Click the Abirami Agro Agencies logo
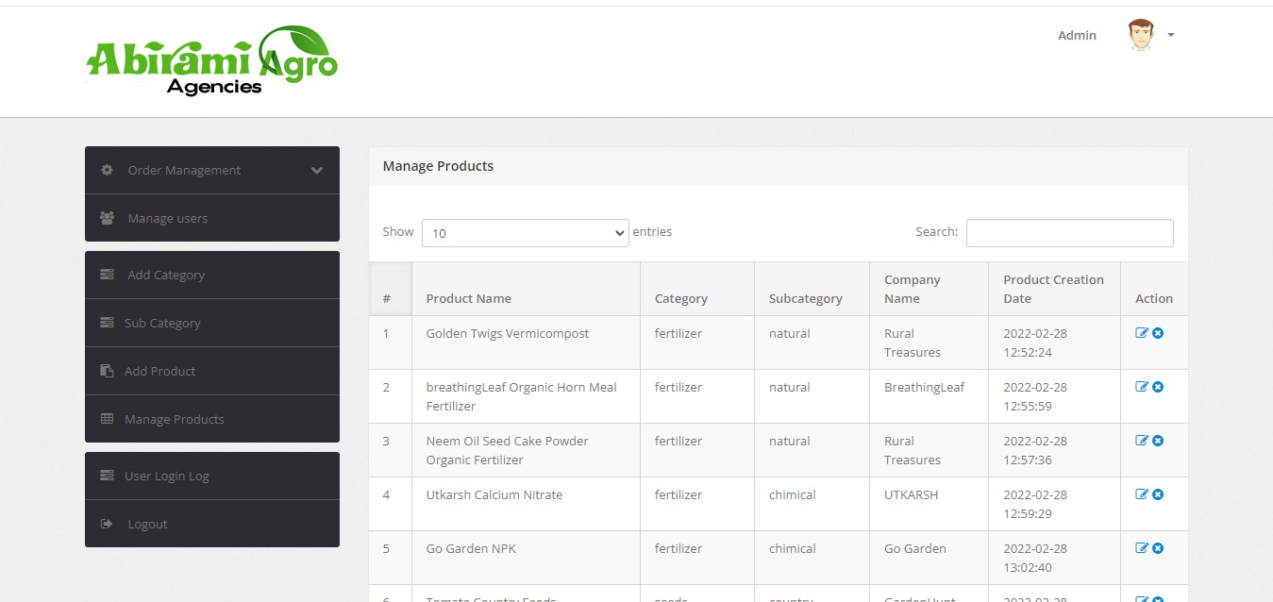Screen dimensions: 1273x602 pos(212,60)
